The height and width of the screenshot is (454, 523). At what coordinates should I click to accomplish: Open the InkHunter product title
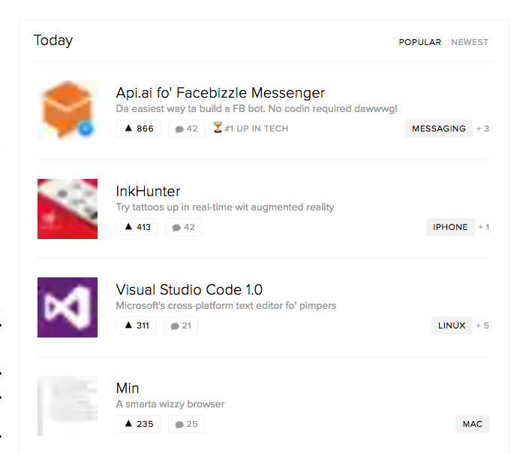(x=148, y=192)
